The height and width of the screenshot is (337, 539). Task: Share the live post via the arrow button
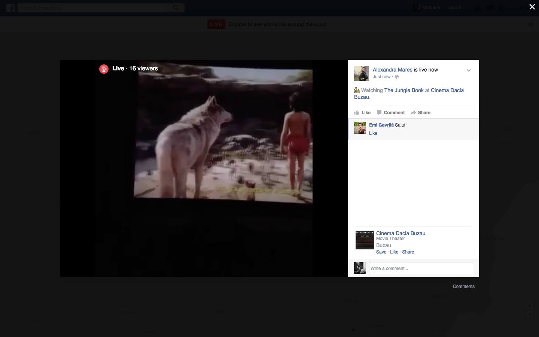pos(420,113)
